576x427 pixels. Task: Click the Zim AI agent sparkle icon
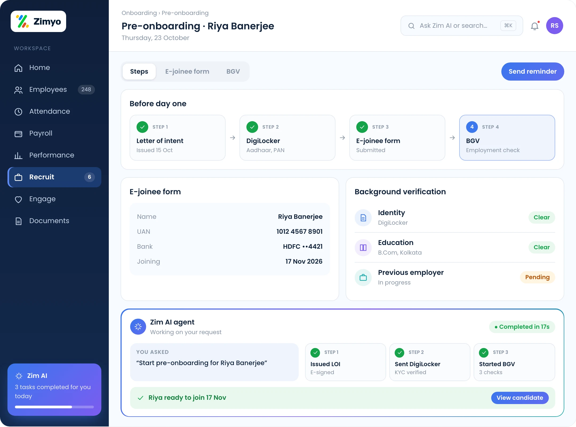tap(138, 327)
